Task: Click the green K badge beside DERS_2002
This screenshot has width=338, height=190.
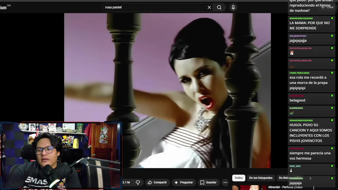Action: coord(332,166)
